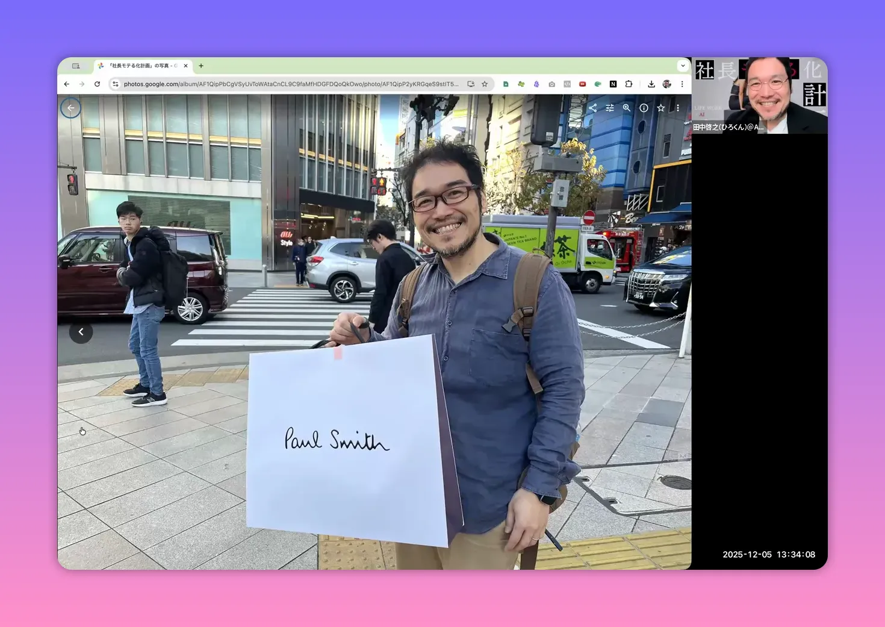Image resolution: width=885 pixels, height=627 pixels.
Task: Click the camera extension icon
Action: pos(551,84)
